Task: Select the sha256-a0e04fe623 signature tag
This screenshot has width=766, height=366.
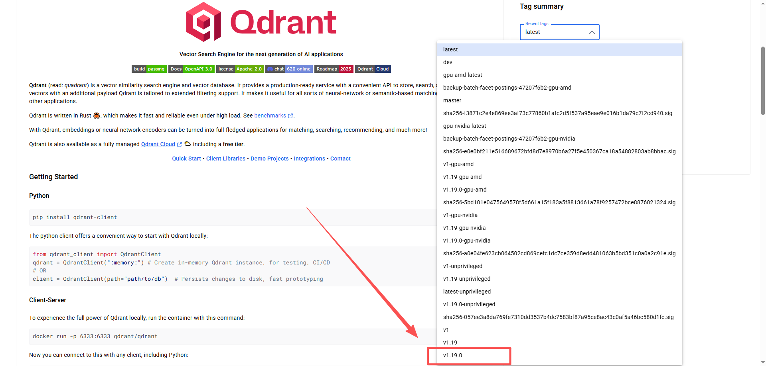Action: click(x=559, y=253)
